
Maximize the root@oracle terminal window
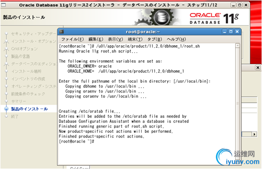pyautogui.click(x=231, y=32)
